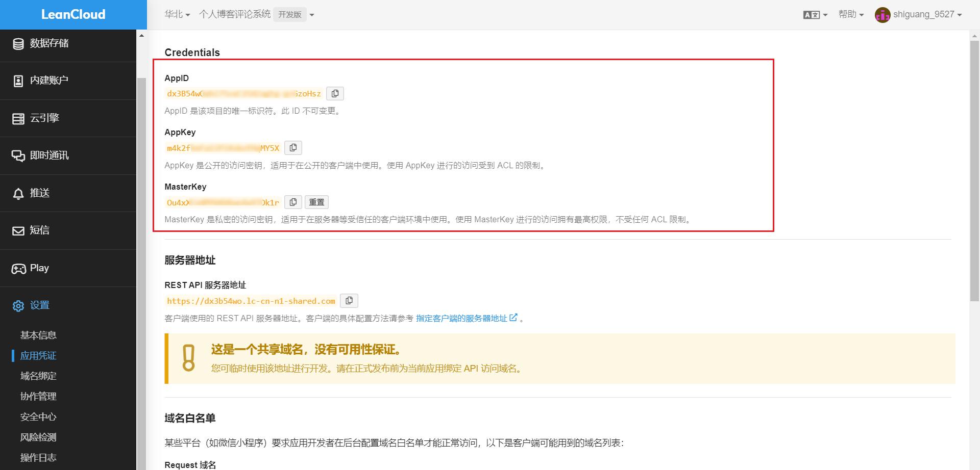
Task: Copy the AppID value
Action: click(335, 94)
